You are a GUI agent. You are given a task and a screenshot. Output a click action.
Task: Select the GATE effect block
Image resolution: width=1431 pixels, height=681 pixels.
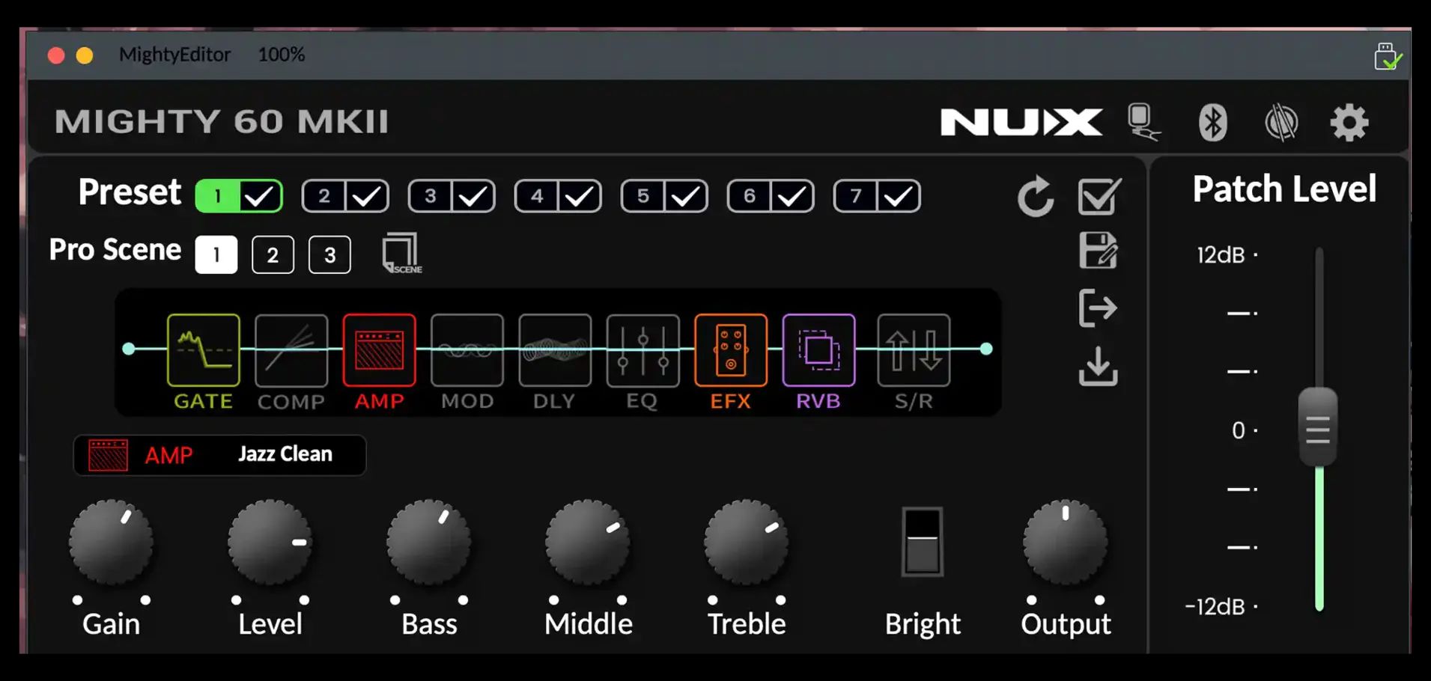203,350
